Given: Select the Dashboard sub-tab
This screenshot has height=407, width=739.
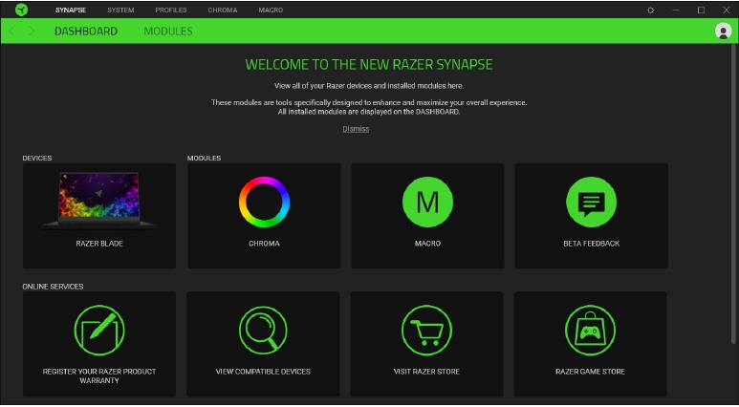Looking at the screenshot, I should 86,32.
